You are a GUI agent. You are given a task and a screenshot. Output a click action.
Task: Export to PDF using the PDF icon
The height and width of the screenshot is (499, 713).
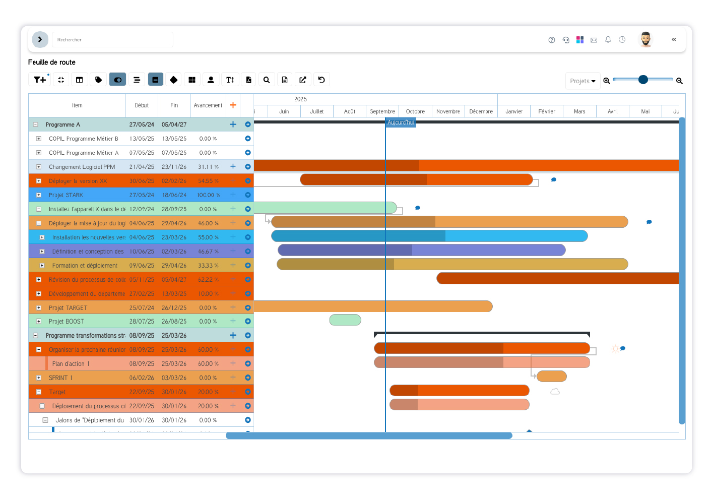(x=248, y=79)
